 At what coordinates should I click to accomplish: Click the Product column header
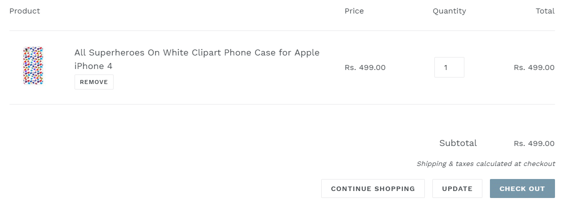25,11
